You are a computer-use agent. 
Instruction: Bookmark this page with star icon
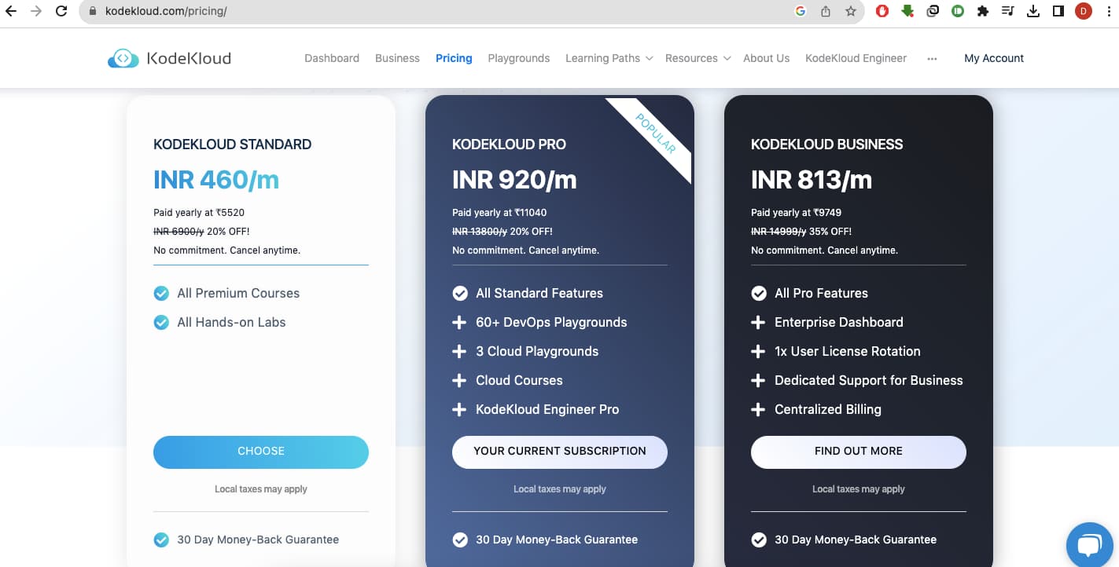pyautogui.click(x=850, y=12)
